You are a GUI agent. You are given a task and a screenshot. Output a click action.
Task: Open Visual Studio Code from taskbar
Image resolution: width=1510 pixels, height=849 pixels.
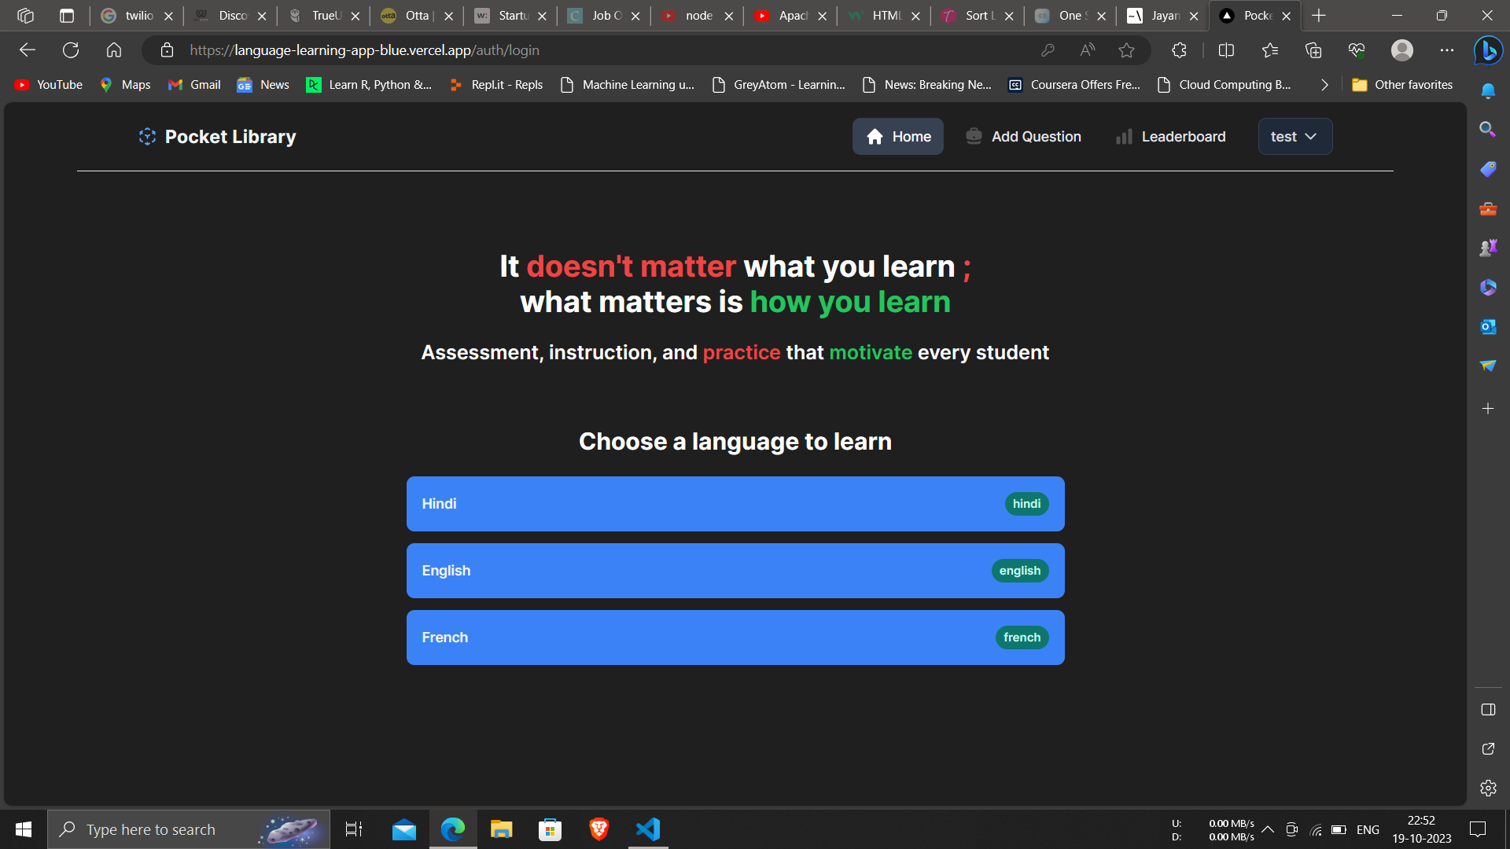(x=648, y=829)
